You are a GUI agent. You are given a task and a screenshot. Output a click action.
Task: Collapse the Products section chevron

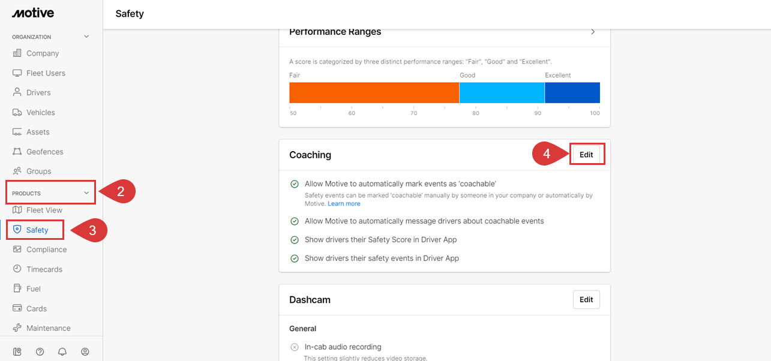(86, 193)
